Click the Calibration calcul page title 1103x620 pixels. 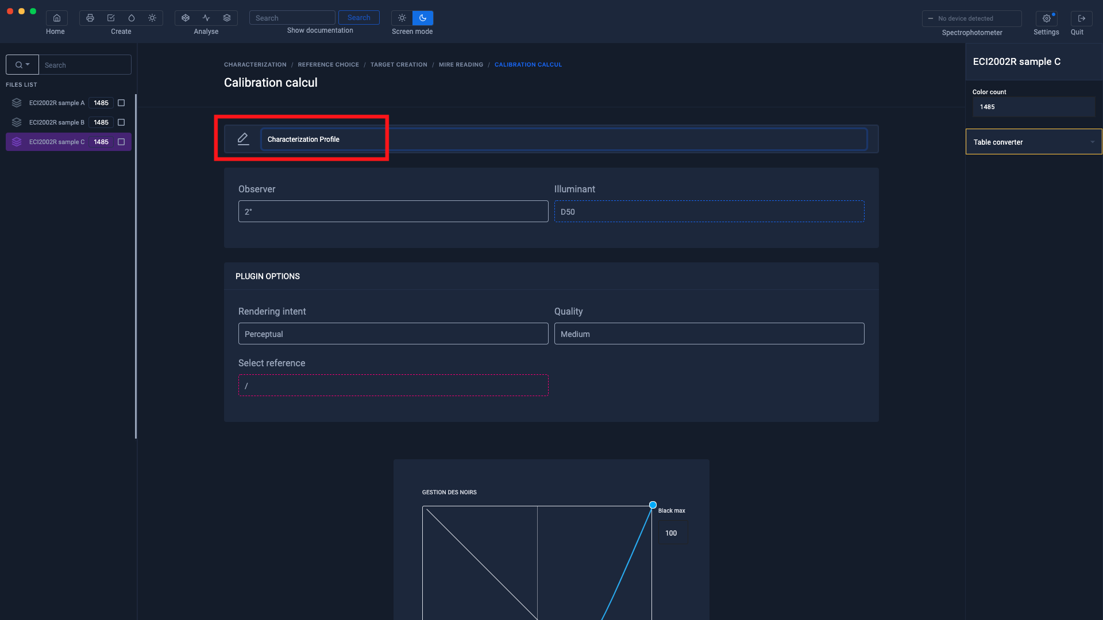tap(271, 82)
